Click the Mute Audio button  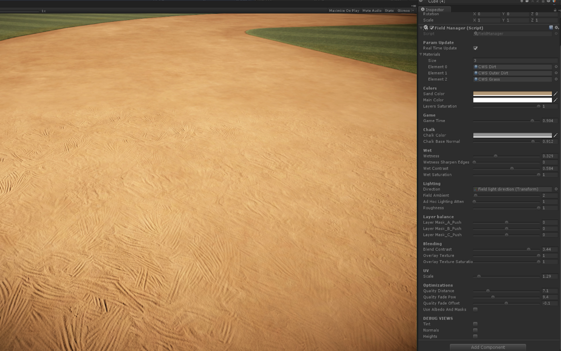tap(372, 11)
